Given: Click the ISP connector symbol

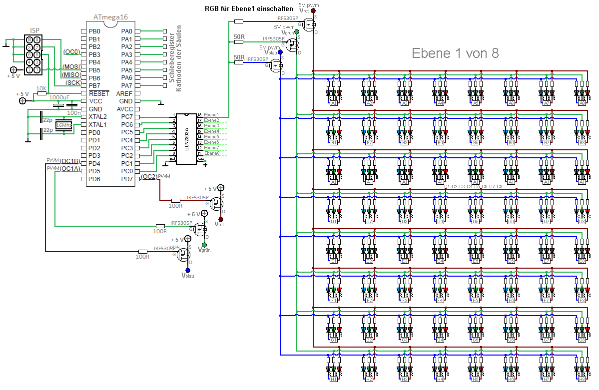Looking at the screenshot, I should pos(33,54).
